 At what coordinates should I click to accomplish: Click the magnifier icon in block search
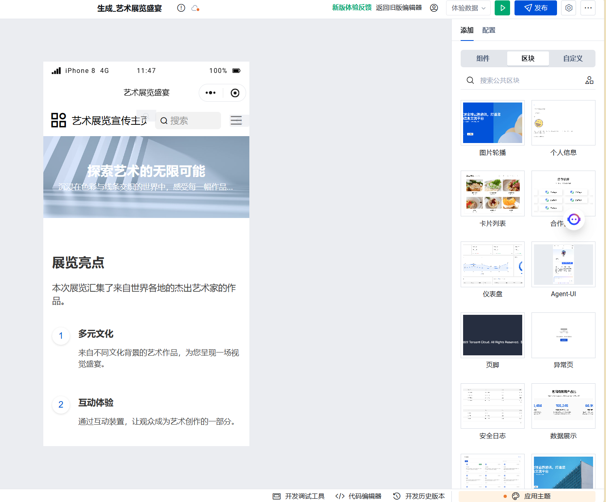[470, 80]
